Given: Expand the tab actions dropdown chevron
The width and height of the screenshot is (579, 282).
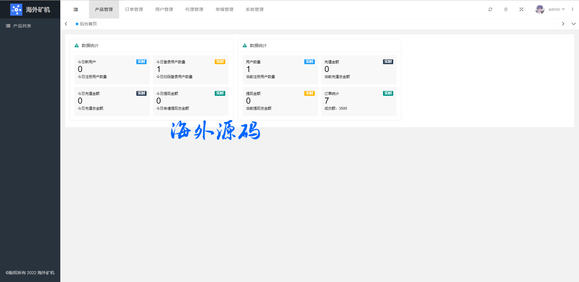Looking at the screenshot, I should pos(574,24).
